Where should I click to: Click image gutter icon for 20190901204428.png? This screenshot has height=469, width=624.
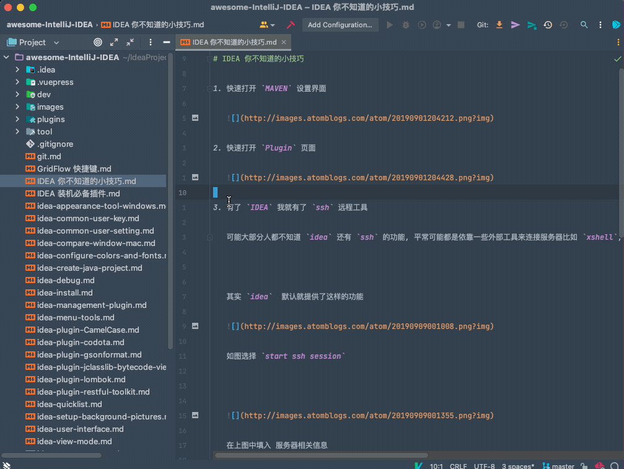coord(195,177)
